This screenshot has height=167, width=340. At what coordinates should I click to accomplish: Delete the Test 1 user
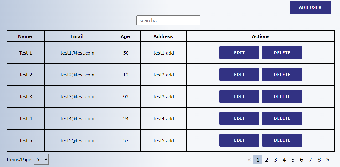(x=282, y=53)
